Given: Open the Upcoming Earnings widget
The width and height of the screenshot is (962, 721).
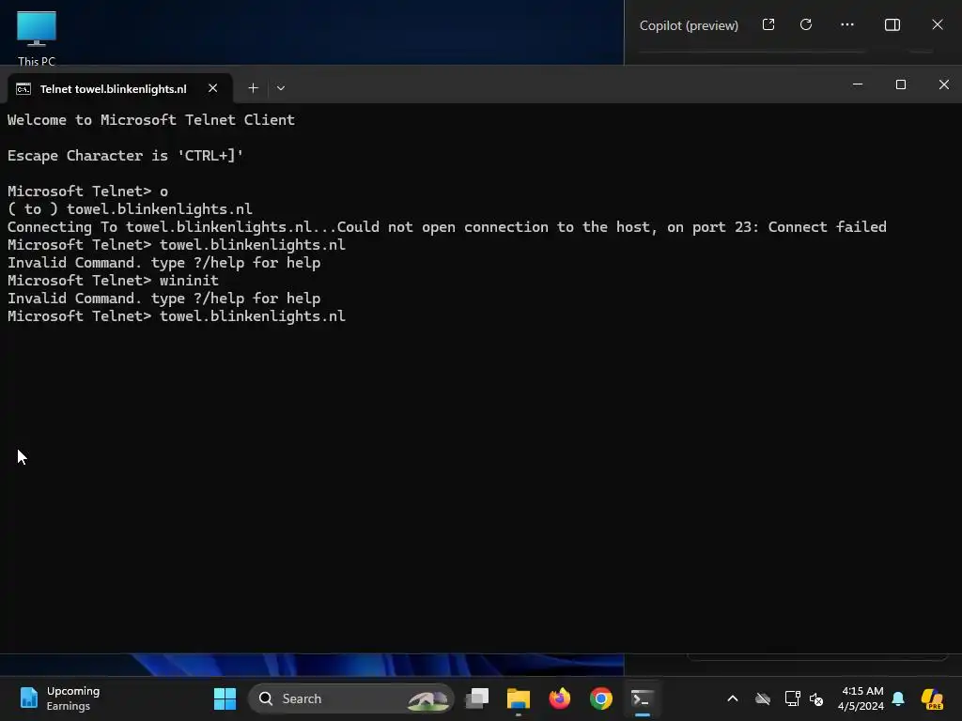Looking at the screenshot, I should pyautogui.click(x=59, y=698).
